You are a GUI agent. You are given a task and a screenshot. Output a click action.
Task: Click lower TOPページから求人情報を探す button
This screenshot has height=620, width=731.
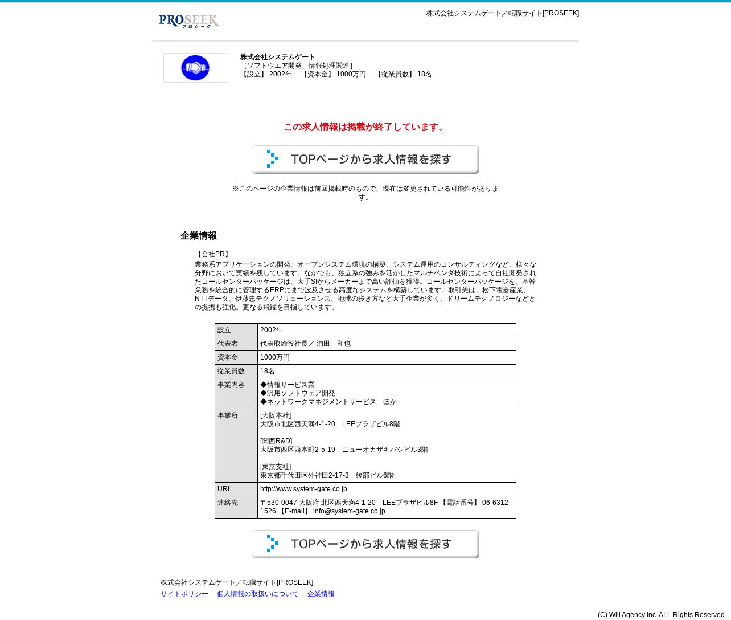pyautogui.click(x=365, y=544)
